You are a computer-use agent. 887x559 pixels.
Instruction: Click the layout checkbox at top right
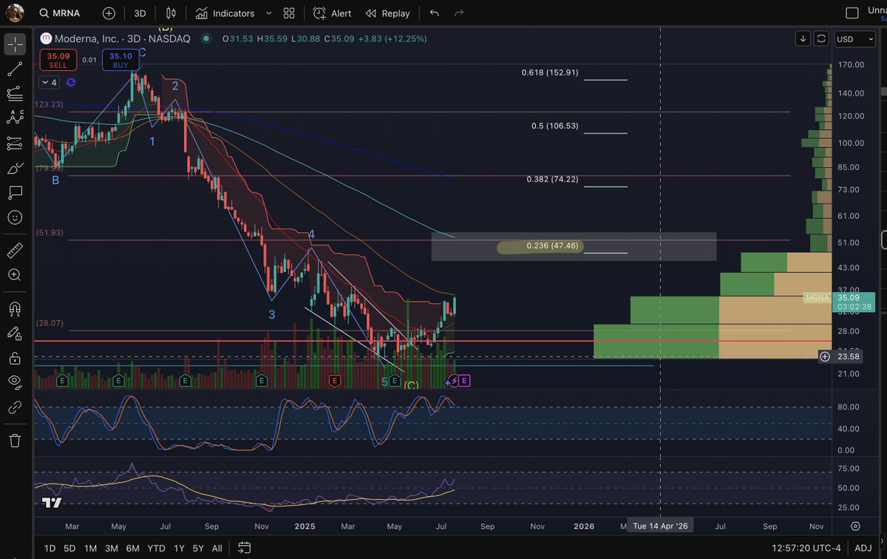852,13
